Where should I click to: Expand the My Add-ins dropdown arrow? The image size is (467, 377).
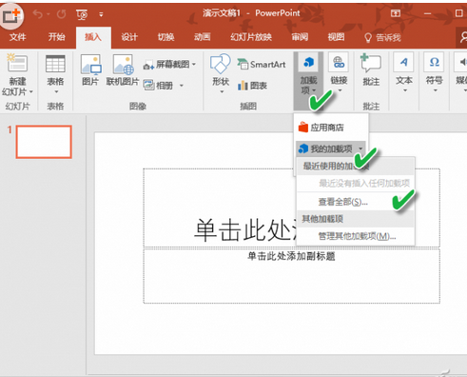coord(360,149)
